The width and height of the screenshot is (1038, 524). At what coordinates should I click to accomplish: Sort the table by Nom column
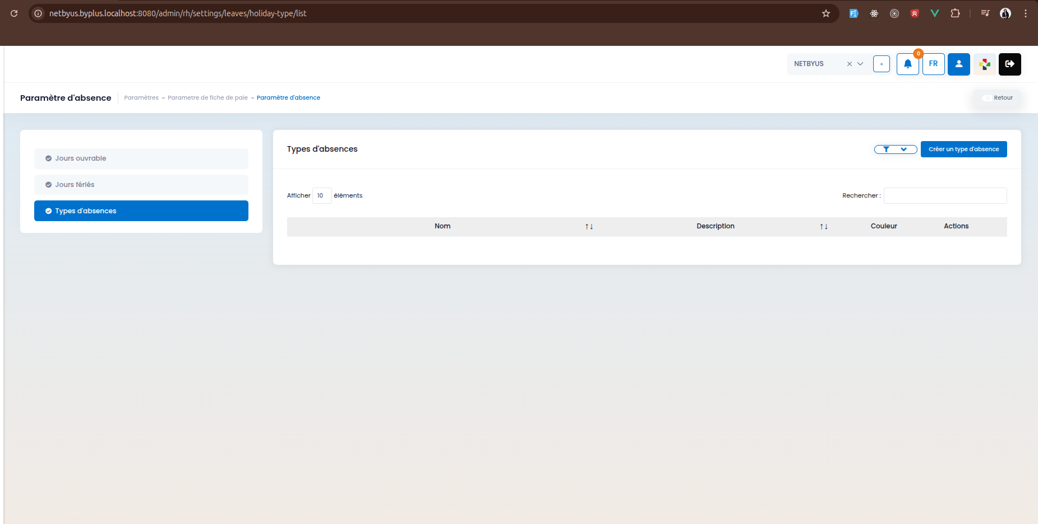click(x=589, y=227)
